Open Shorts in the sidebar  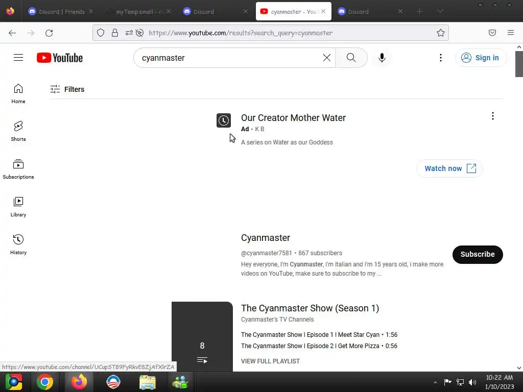pos(18,131)
